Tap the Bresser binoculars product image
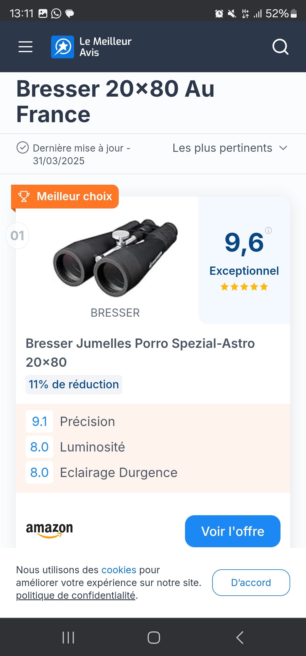The width and height of the screenshot is (306, 656). coord(115,258)
